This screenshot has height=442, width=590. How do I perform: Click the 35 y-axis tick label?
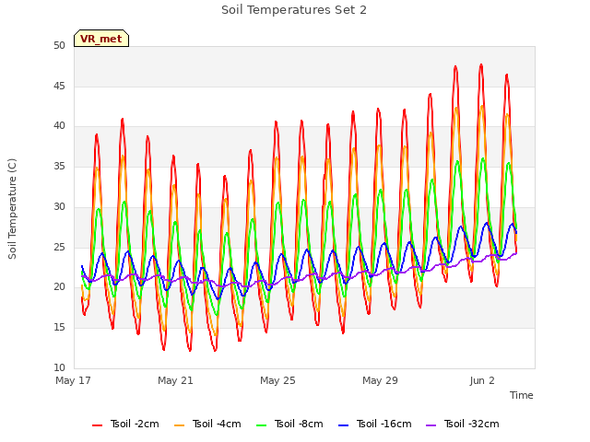click(59, 166)
